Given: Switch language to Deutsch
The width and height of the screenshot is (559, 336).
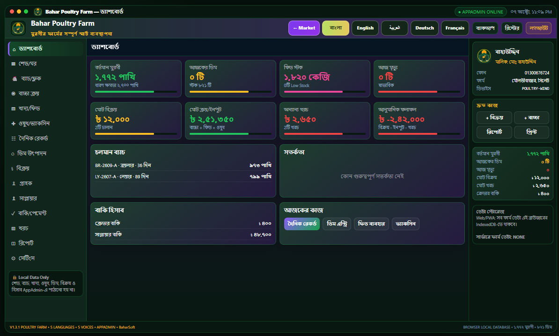Looking at the screenshot, I should (x=425, y=28).
